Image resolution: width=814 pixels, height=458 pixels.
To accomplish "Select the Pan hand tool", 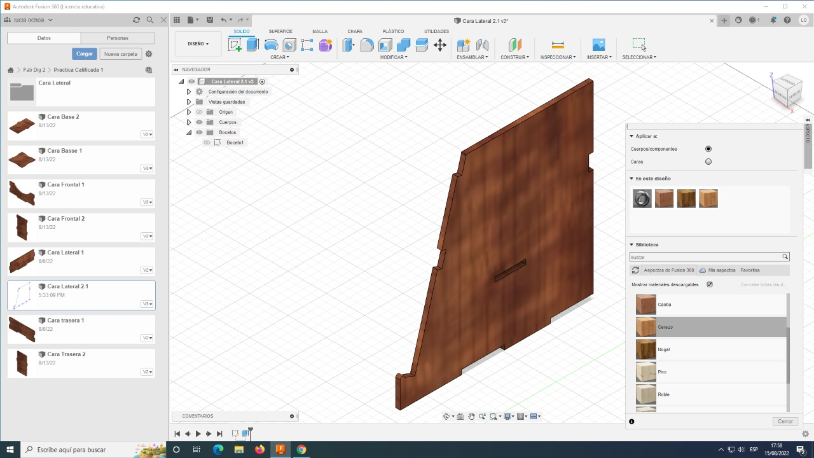I will click(472, 417).
